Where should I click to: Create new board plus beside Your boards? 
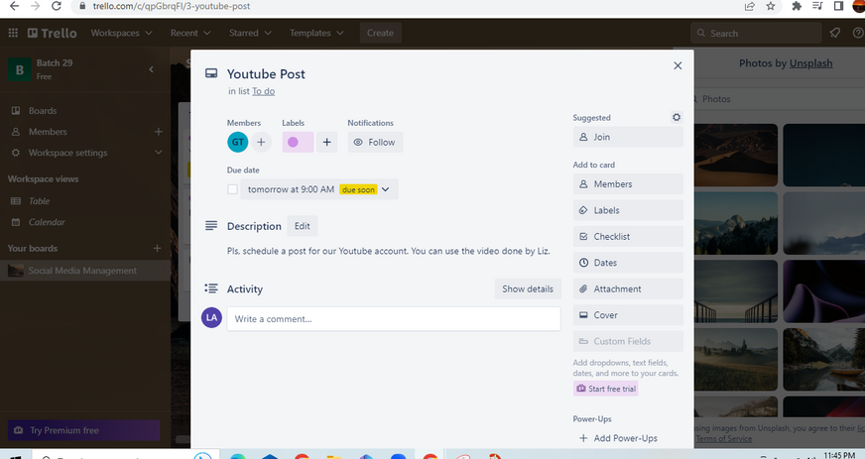[157, 249]
